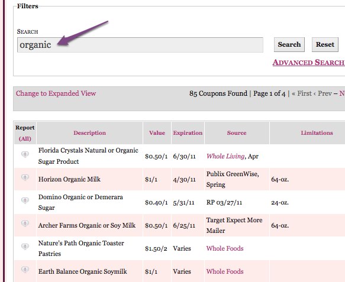Viewport: 345px width, 282px height.
Task: Report the Domino Organic Sugar coupon
Action: coord(25,200)
